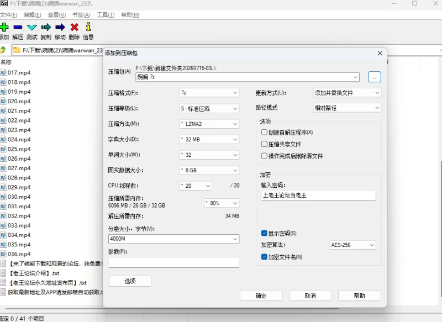Click the 取消 button
The height and width of the screenshot is (322, 442).
tap(310, 295)
